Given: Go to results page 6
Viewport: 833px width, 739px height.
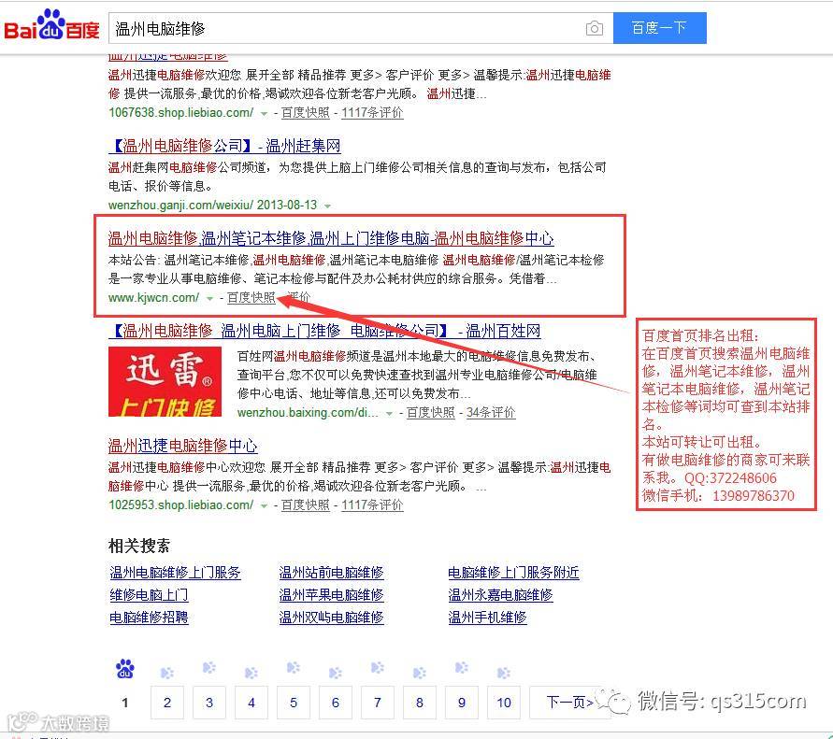Looking at the screenshot, I should click(x=336, y=703).
